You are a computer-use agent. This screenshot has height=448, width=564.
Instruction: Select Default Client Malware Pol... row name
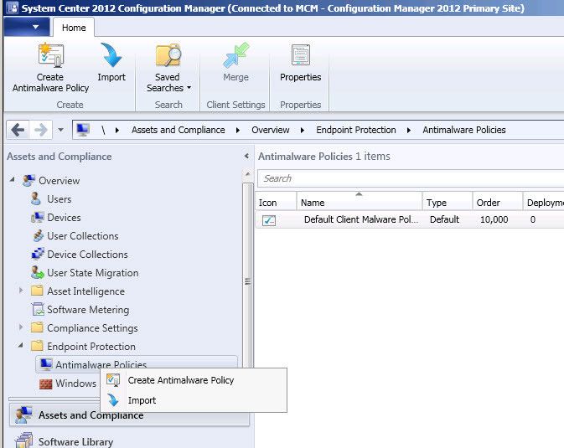361,219
